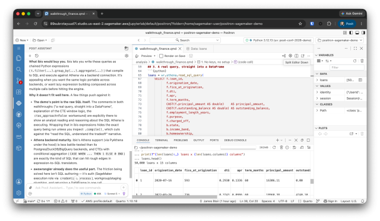The height and width of the screenshot is (221, 380).
Task: Click Sign In in status bar
Action: click(330, 201)
